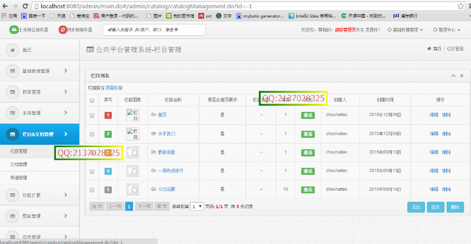Go back with the browser back arrow
The image size is (471, 244).
coord(5,6)
